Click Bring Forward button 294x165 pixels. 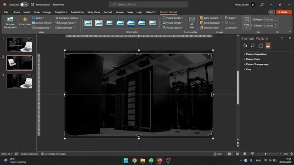(x=209, y=18)
